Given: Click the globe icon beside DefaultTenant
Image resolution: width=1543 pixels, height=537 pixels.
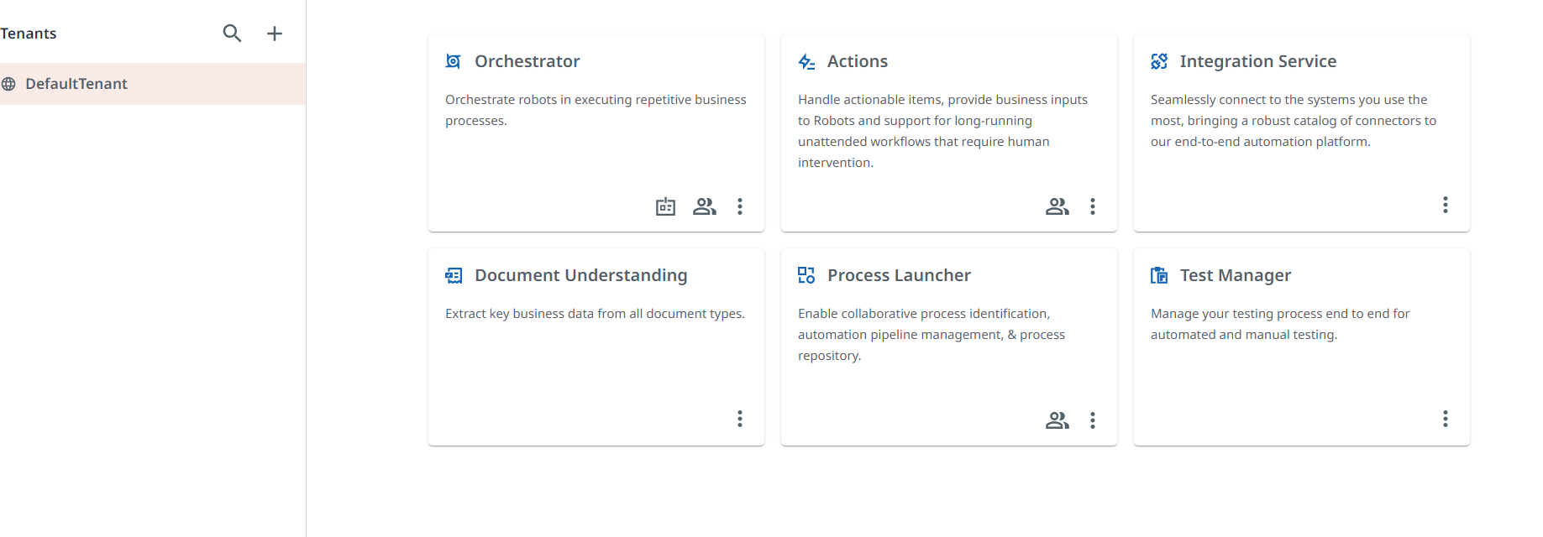Looking at the screenshot, I should [x=8, y=84].
